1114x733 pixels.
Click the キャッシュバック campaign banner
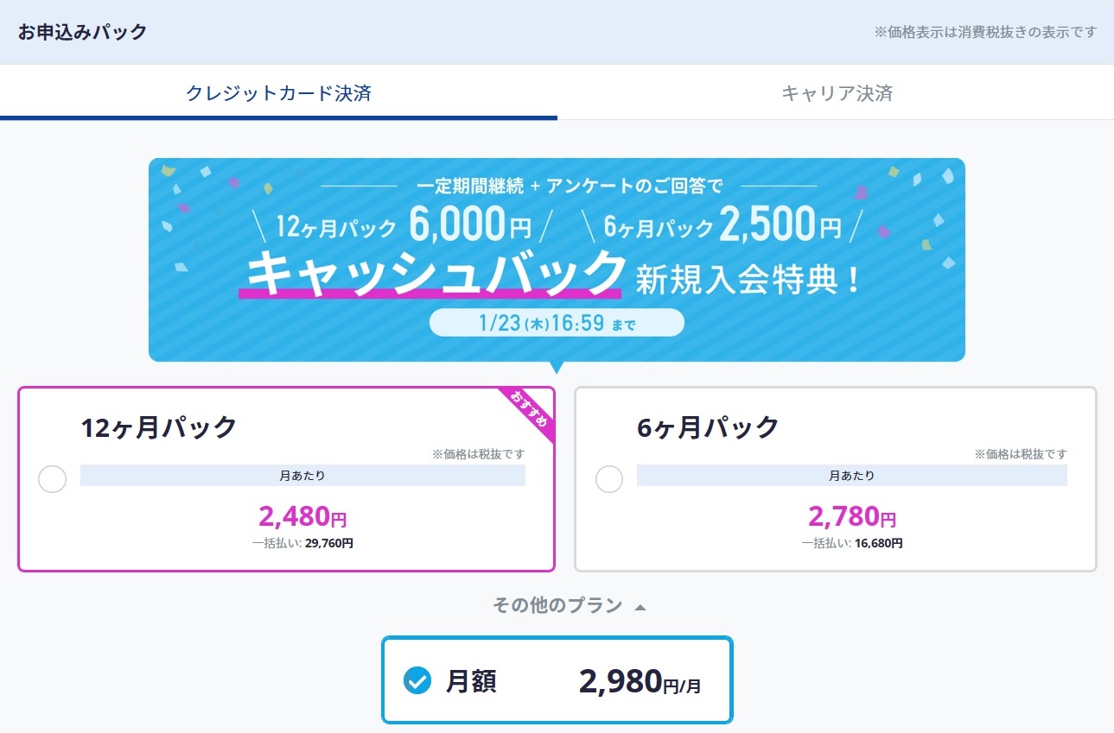(557, 259)
